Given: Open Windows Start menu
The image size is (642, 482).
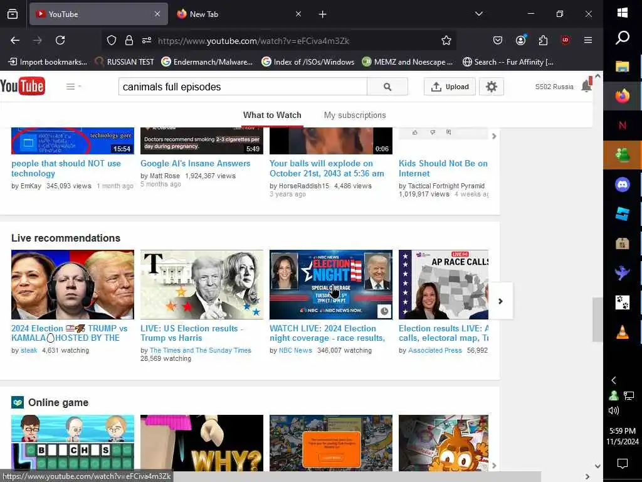Looking at the screenshot, I should (x=623, y=13).
